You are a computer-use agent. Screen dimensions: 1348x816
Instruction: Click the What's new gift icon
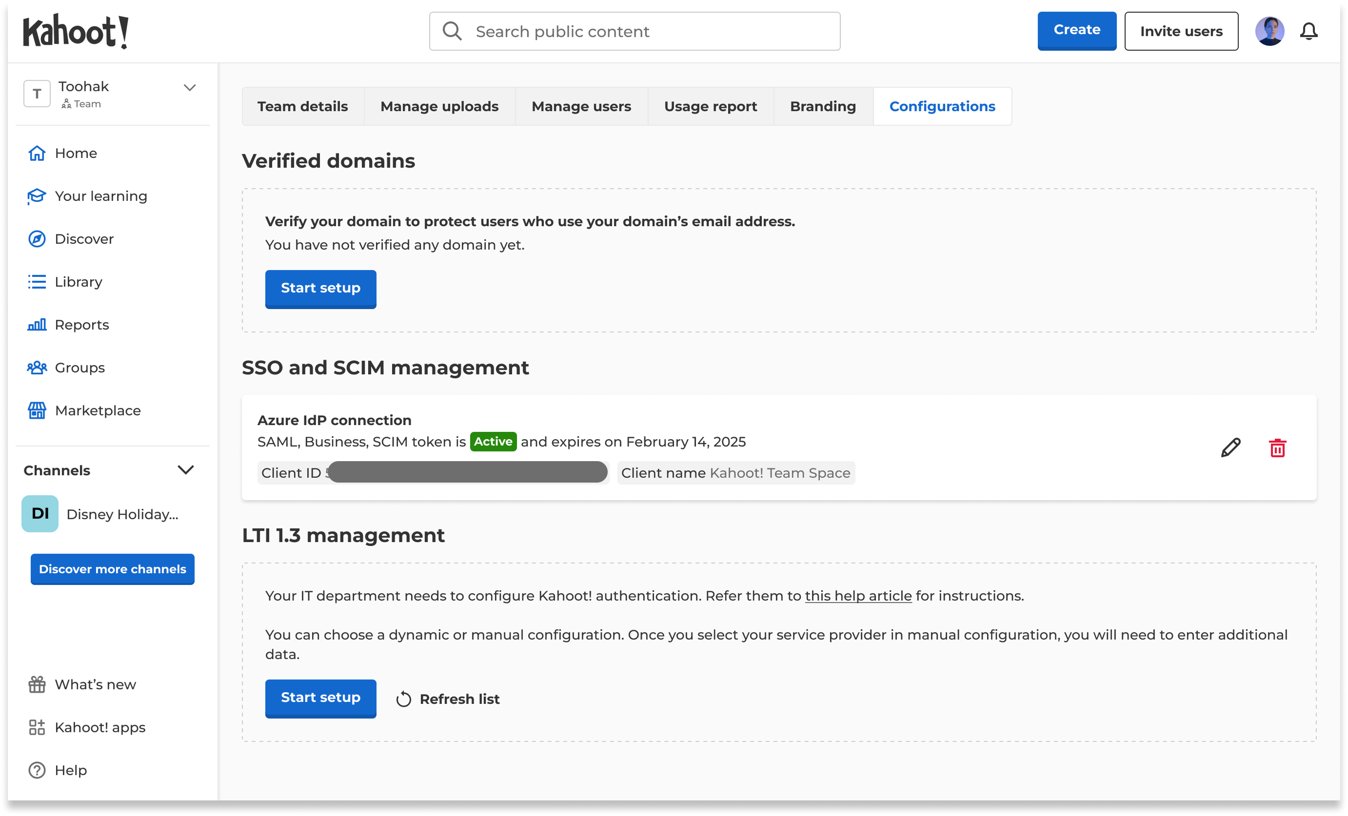pos(37,684)
